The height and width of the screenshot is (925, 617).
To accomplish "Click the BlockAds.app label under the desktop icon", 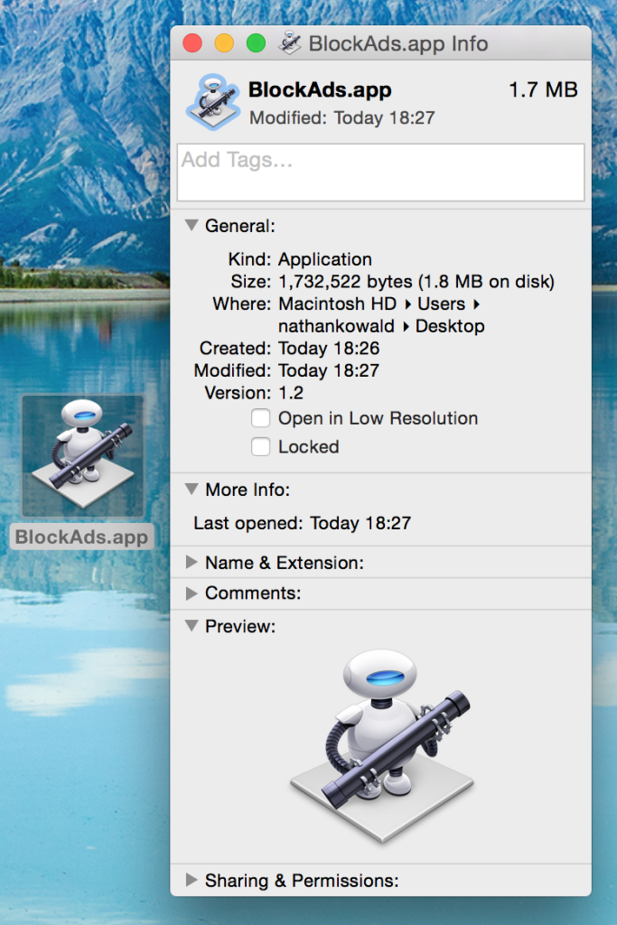I will pyautogui.click(x=82, y=537).
